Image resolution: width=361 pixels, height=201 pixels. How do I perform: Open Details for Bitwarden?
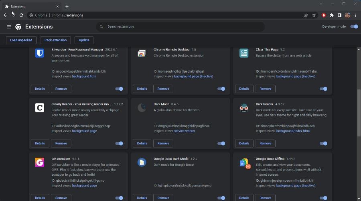tap(40, 89)
